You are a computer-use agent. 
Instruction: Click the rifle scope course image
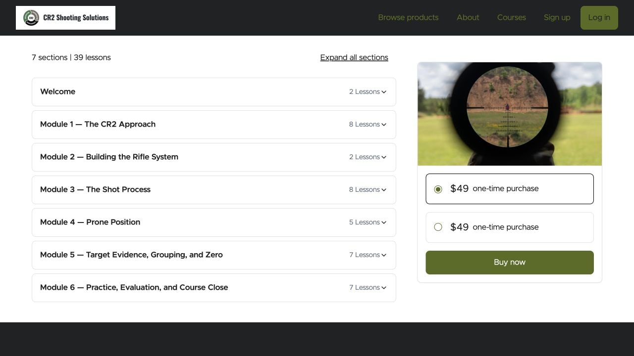click(x=510, y=114)
